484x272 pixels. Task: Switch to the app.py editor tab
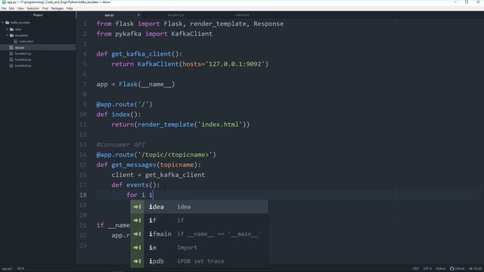click(109, 15)
